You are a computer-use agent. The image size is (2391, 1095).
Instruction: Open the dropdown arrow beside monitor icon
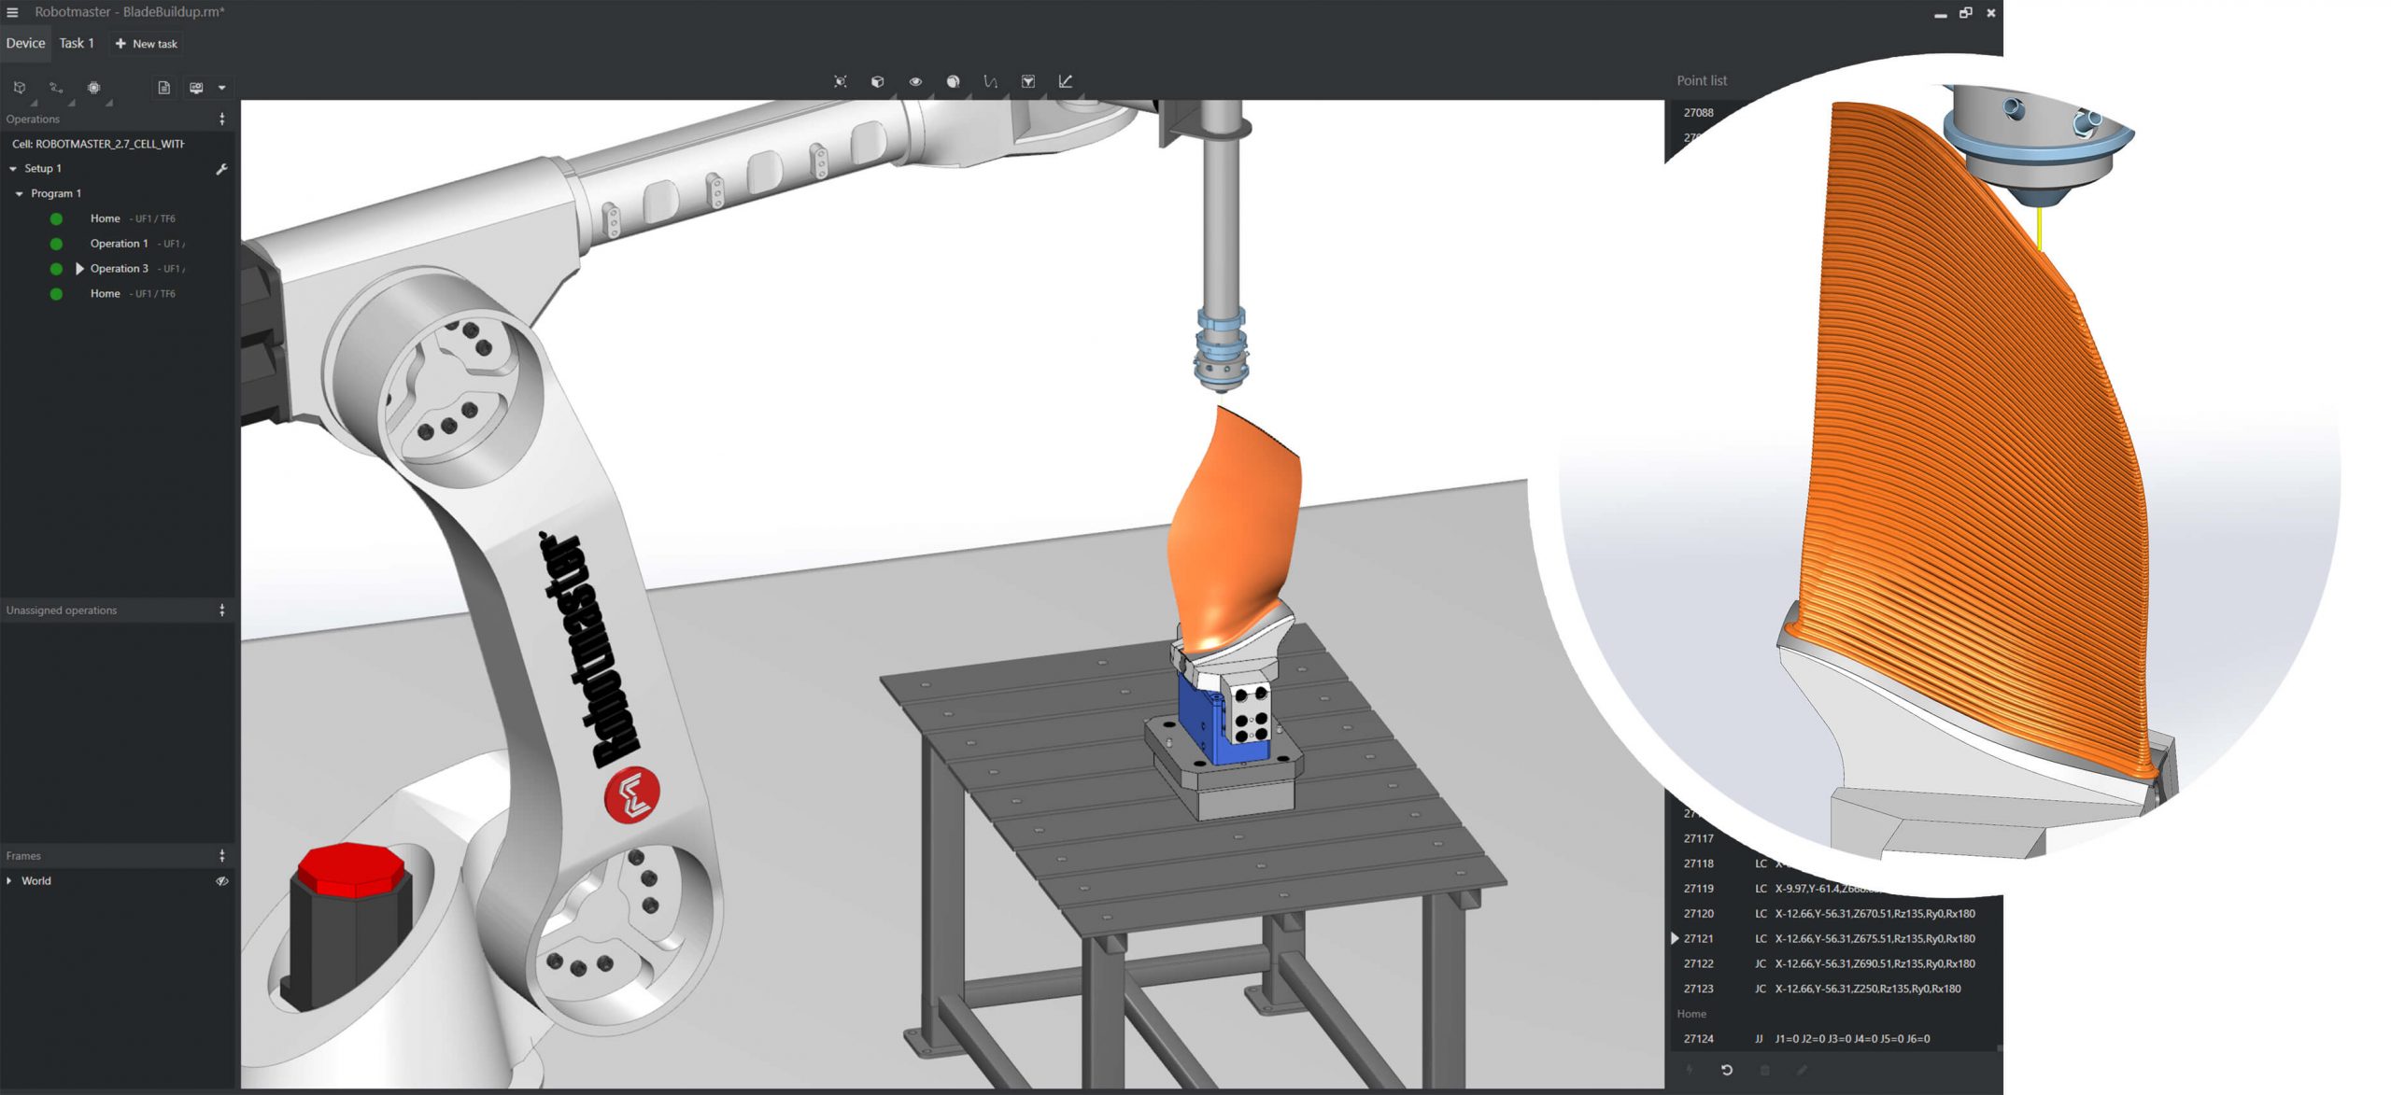[x=222, y=88]
